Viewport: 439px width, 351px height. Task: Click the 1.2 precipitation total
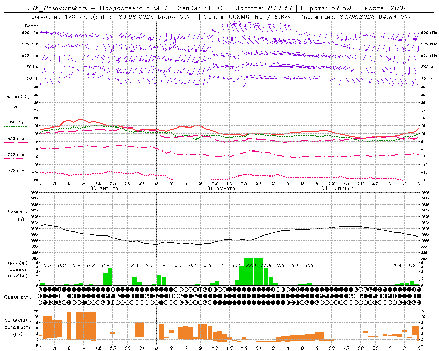tap(412, 266)
